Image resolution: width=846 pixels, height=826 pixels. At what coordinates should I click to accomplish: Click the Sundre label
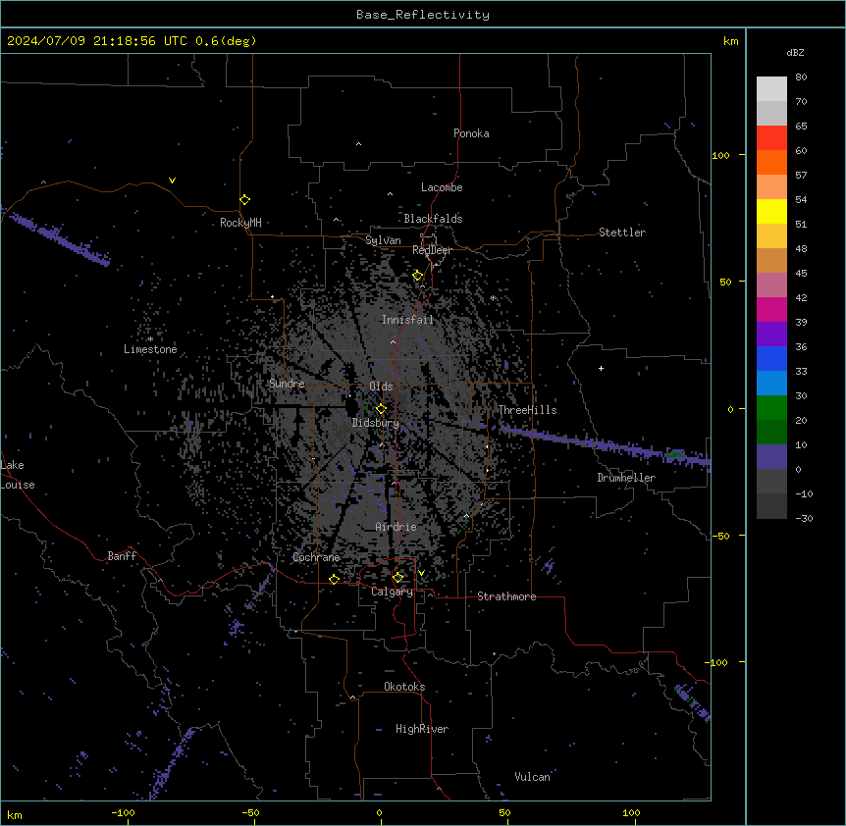click(x=287, y=384)
